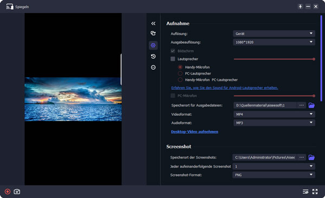This screenshot has width=325, height=198.
Task: Enter fullscreen mode via the expand icon
Action: click(315, 192)
